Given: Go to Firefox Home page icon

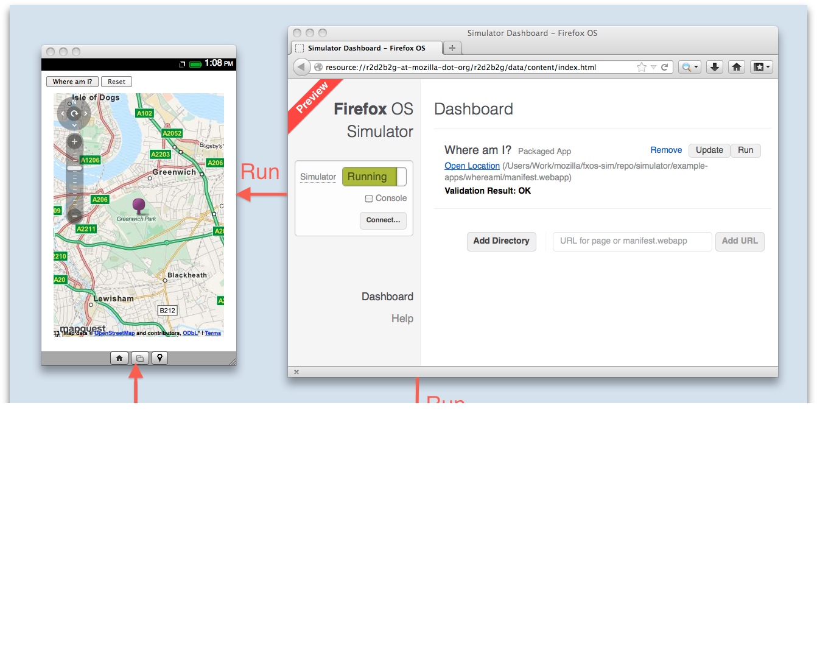Looking at the screenshot, I should [737, 67].
